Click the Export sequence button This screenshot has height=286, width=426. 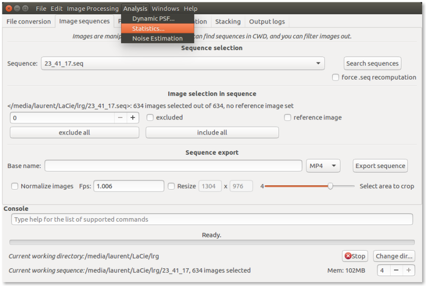380,166
